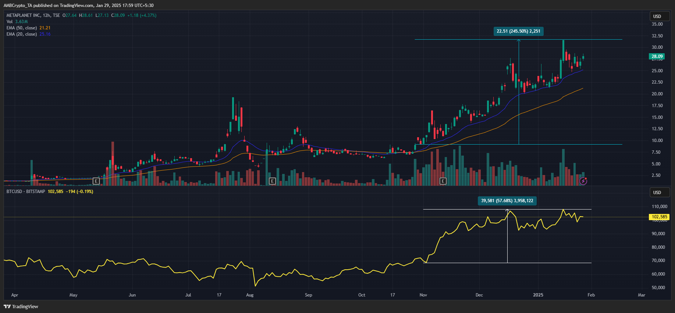Select the Vol 3.63M indicator legend
The width and height of the screenshot is (675, 313).
pyautogui.click(x=17, y=22)
